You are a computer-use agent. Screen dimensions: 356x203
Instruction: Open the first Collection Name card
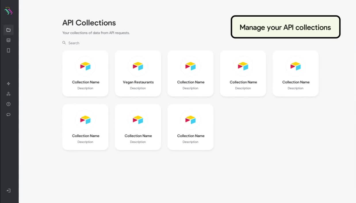tap(85, 73)
